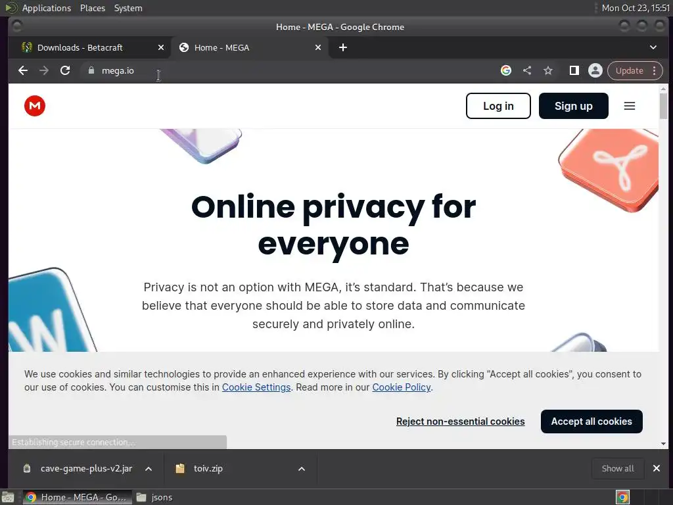The width and height of the screenshot is (673, 505).
Task: Open the Chrome profile avatar
Action: pyautogui.click(x=595, y=70)
